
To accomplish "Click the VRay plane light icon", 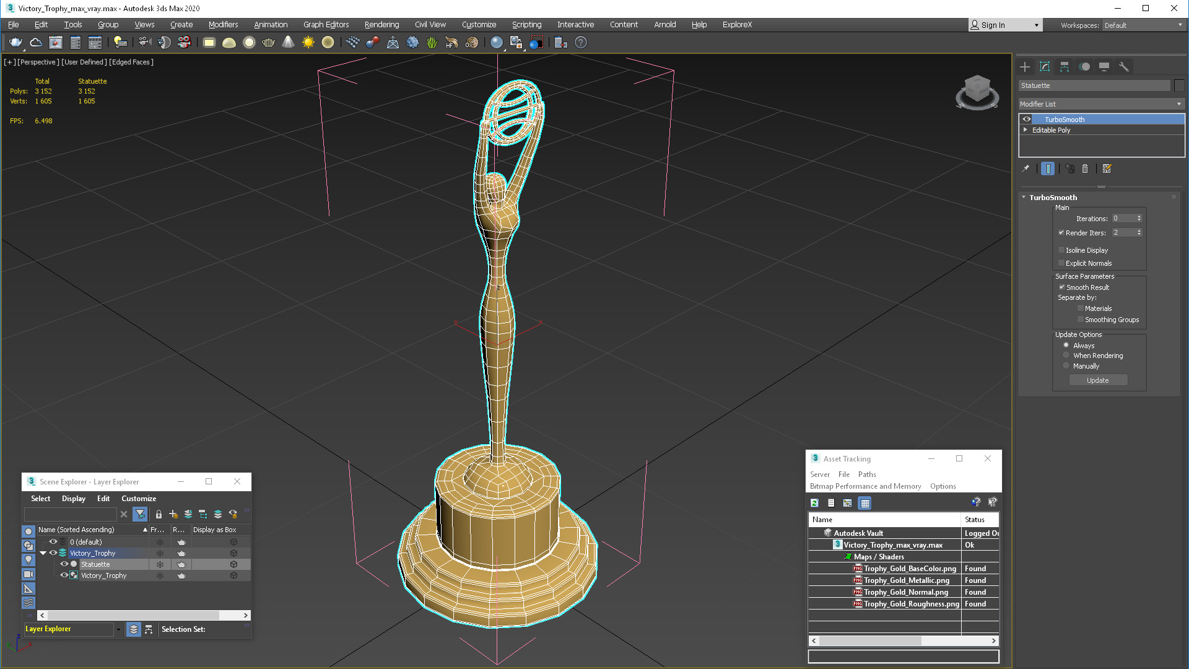I will (209, 42).
